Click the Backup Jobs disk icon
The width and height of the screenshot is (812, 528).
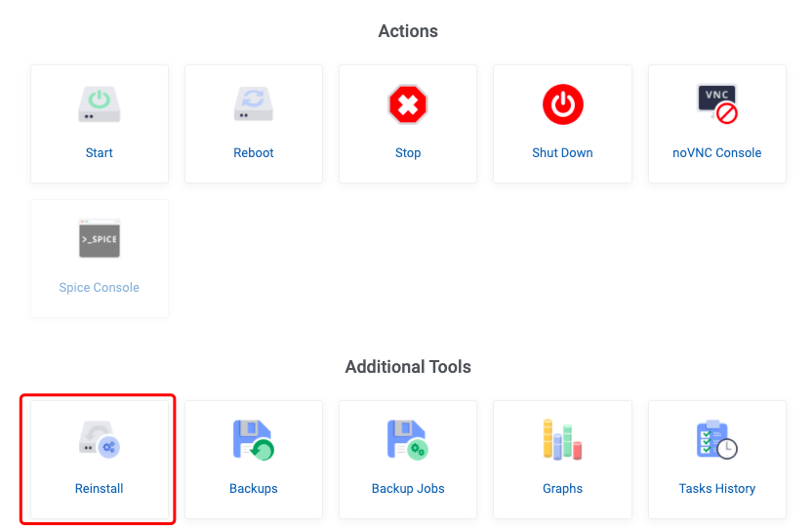click(x=408, y=439)
